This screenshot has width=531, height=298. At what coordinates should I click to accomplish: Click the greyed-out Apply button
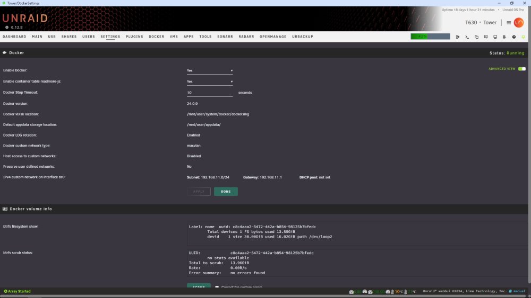click(x=199, y=192)
